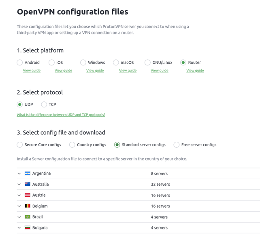
Task: Expand the Brazil server list chevron
Action: click(19, 217)
